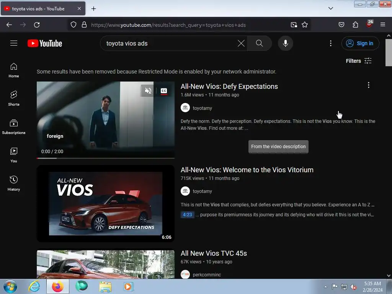
Task: Click the From the video description chip
Action: [x=278, y=147]
